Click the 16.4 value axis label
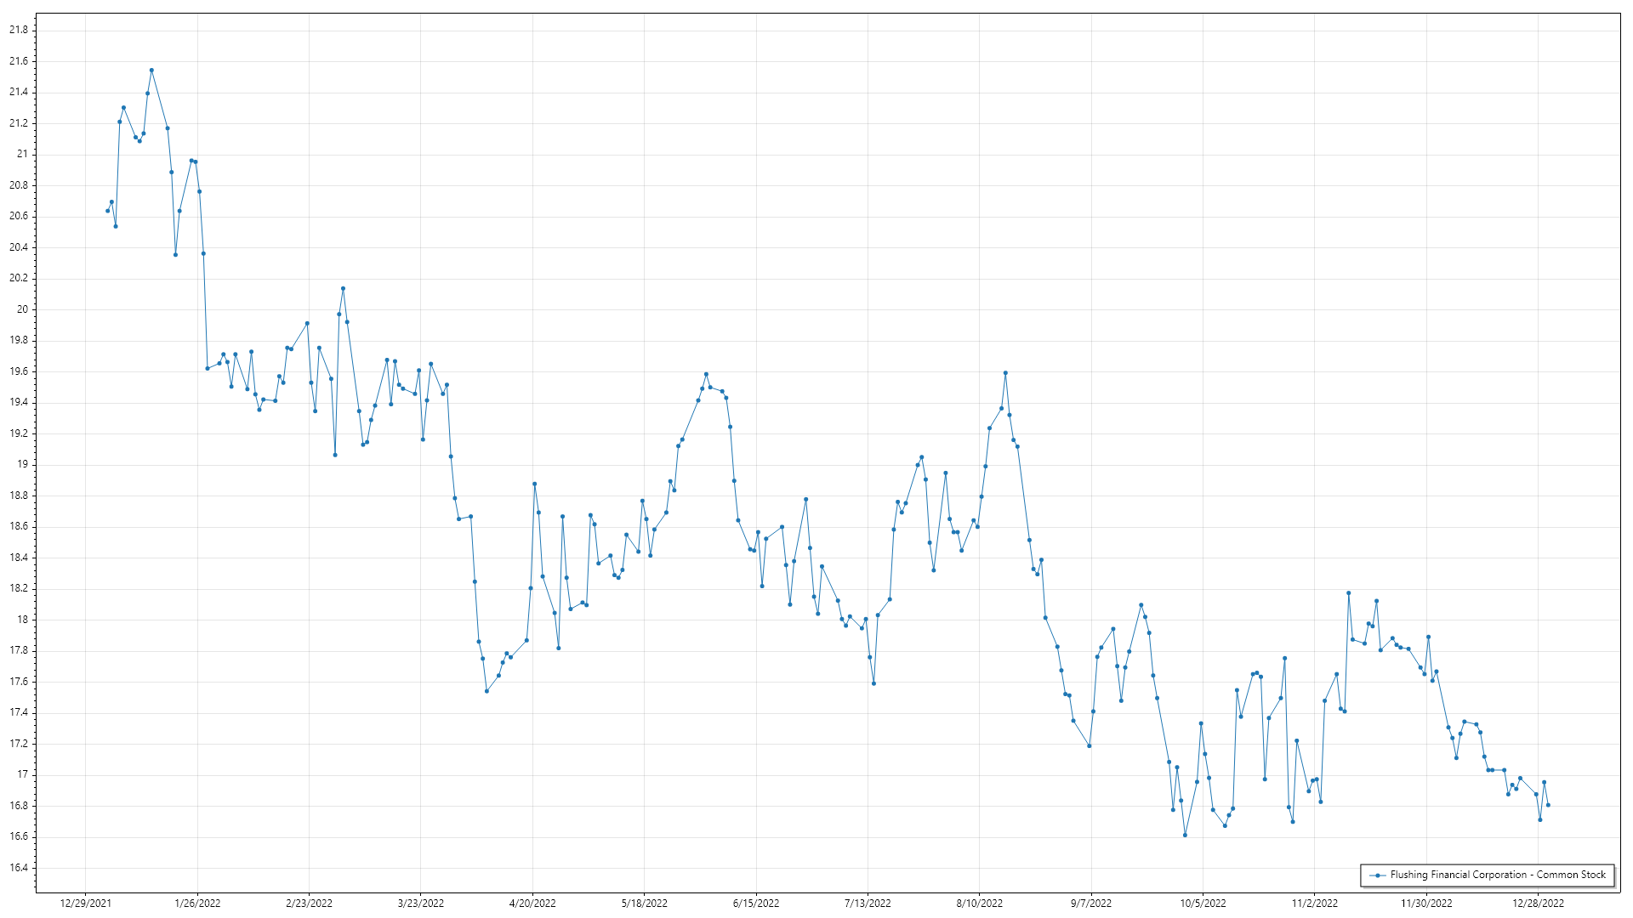Screen dimensions: 1633x918 point(19,868)
